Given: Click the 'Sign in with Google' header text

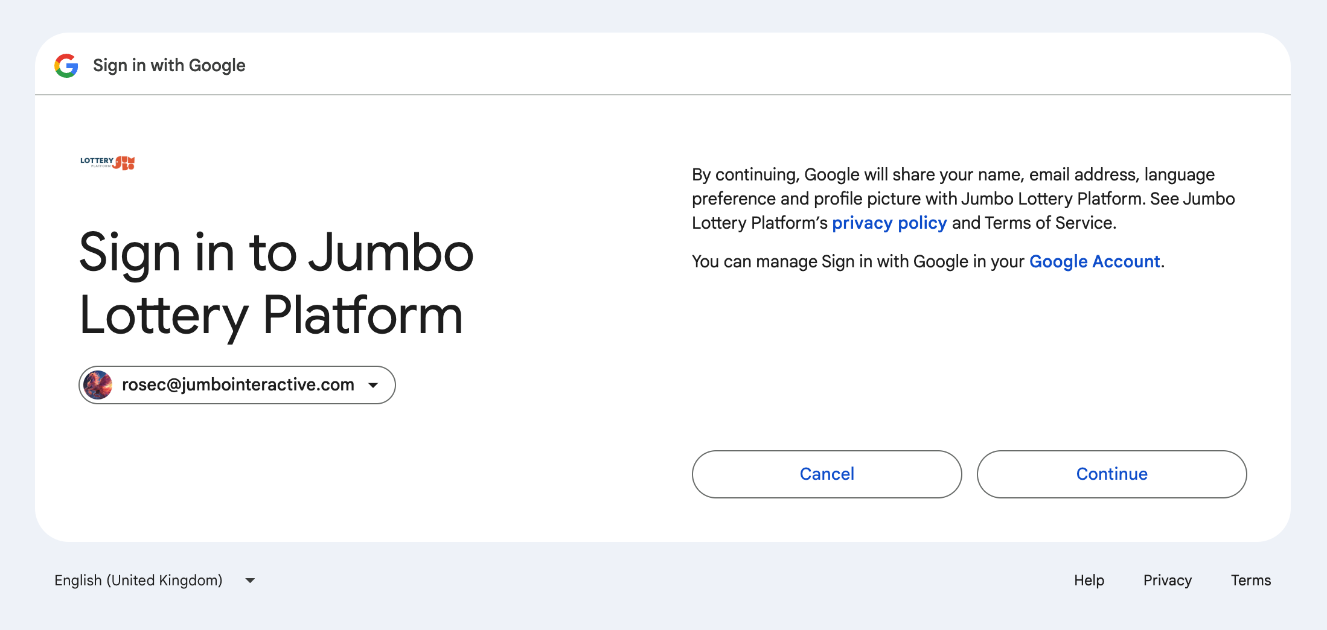Looking at the screenshot, I should click(169, 65).
